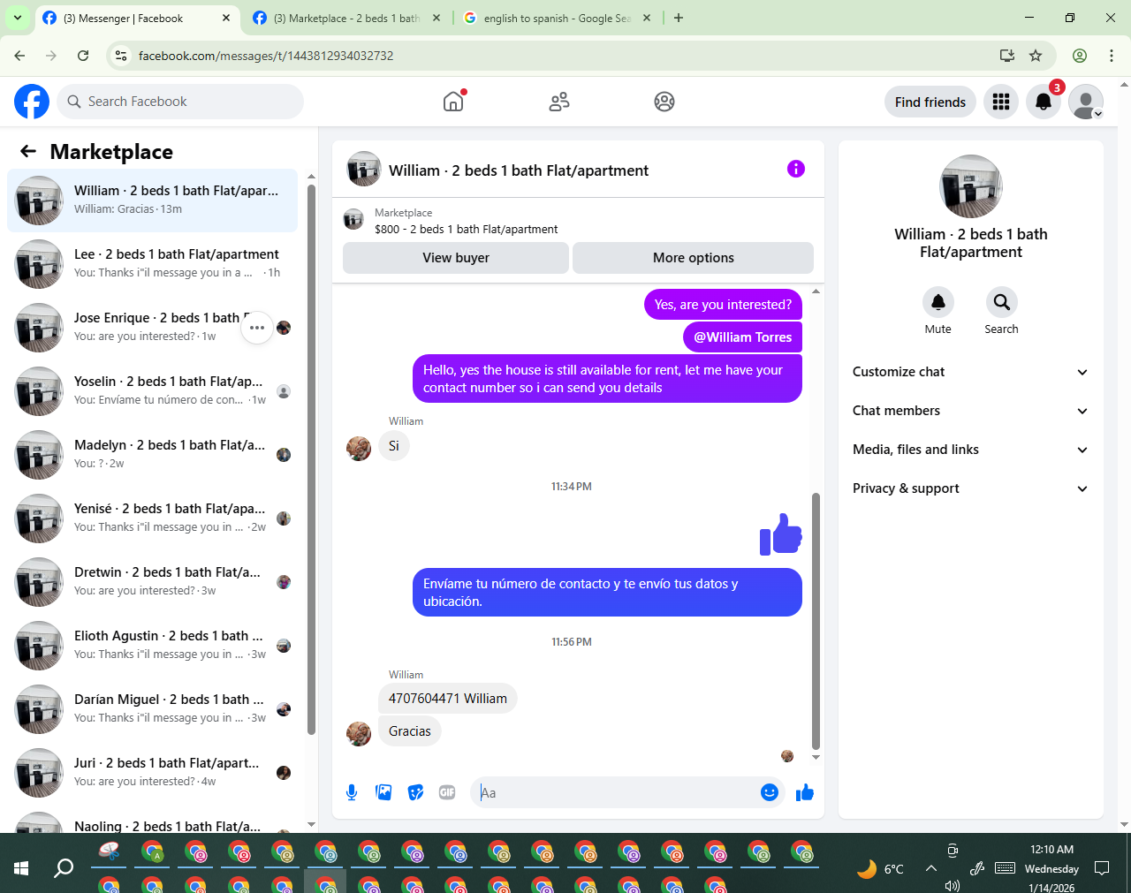Viewport: 1131px width, 893px height.
Task: Open Windows taskbar search
Action: point(64,867)
